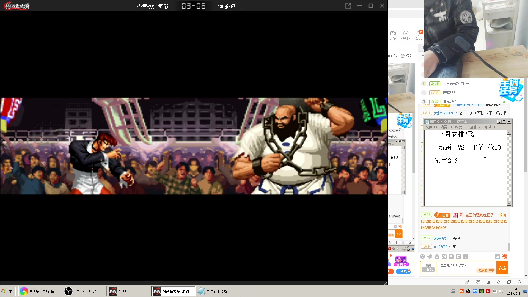Open the emoji picker in chat
Screen dimensions: 528x297
[x=423, y=257]
